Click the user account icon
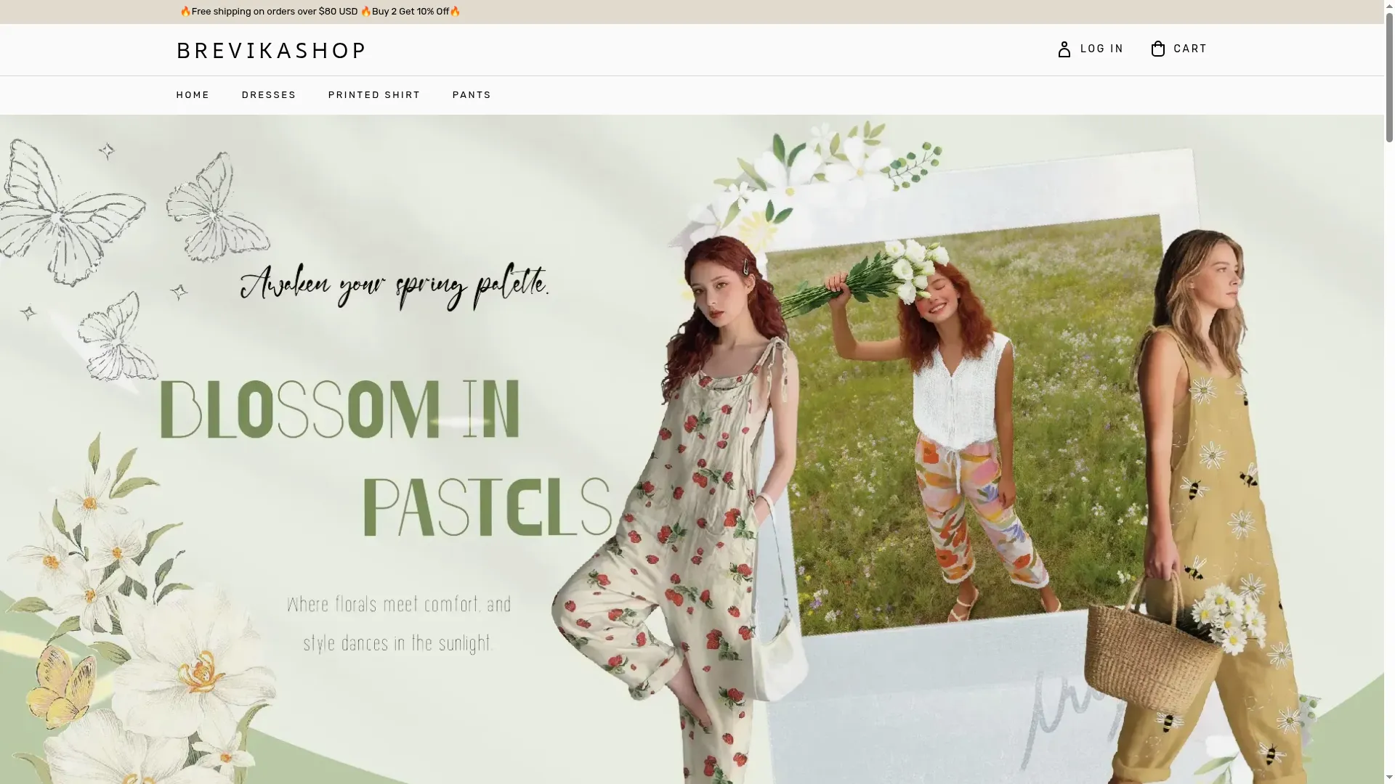1395x784 pixels. coord(1064,49)
